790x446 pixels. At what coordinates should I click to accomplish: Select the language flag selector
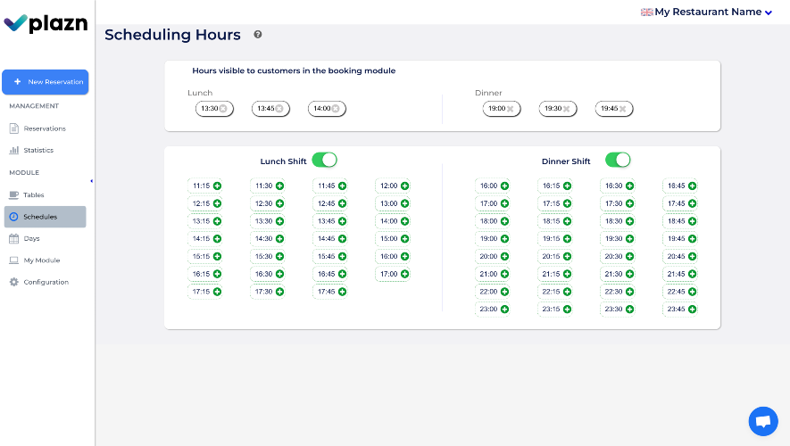click(x=647, y=12)
